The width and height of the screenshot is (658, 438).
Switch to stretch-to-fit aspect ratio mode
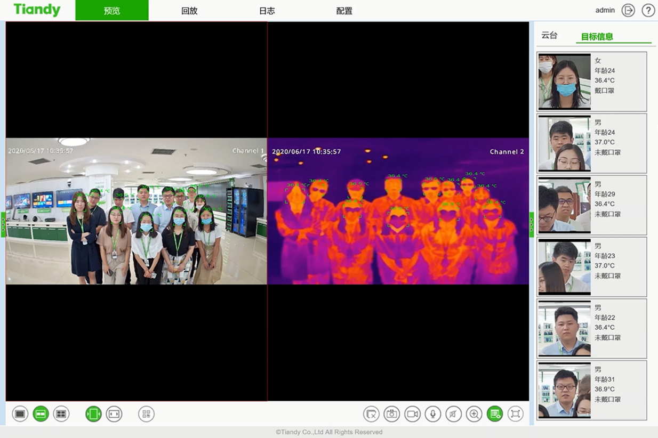[x=114, y=414]
